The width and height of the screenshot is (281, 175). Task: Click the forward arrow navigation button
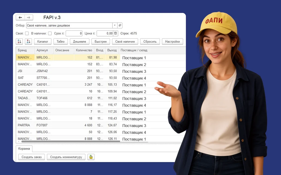(29, 17)
